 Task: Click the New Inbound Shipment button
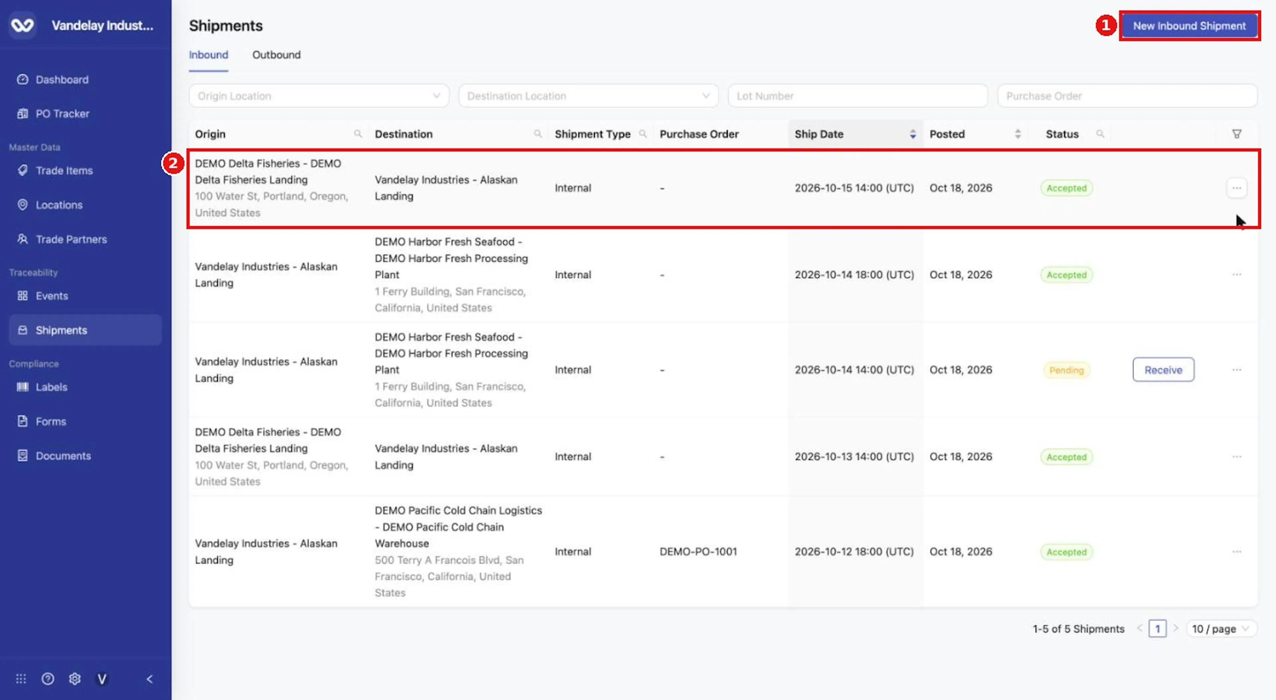[x=1189, y=26]
